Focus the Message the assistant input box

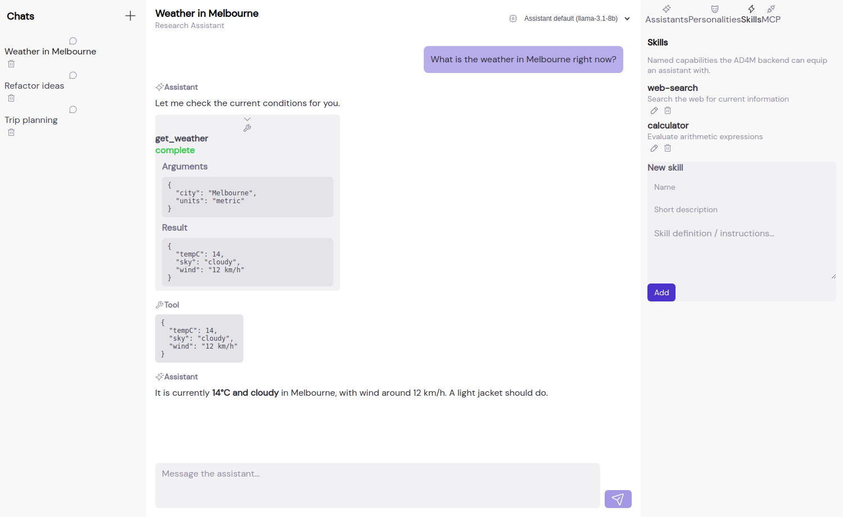(378, 486)
